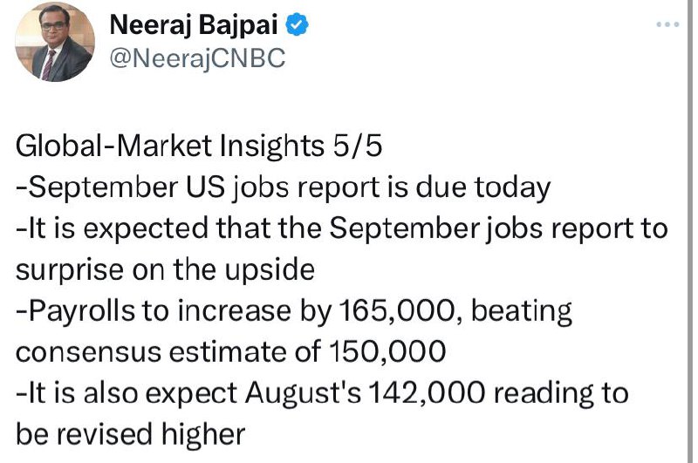Click the vertical scrollbar at right edge
The width and height of the screenshot is (698, 463).
689,231
